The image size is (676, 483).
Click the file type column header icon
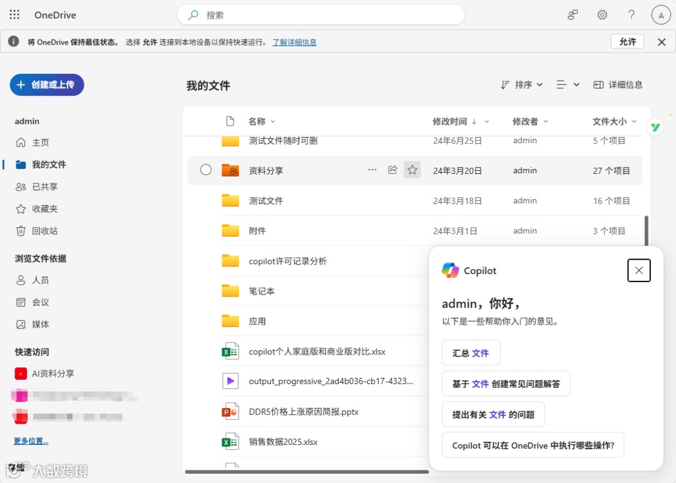[x=230, y=121]
